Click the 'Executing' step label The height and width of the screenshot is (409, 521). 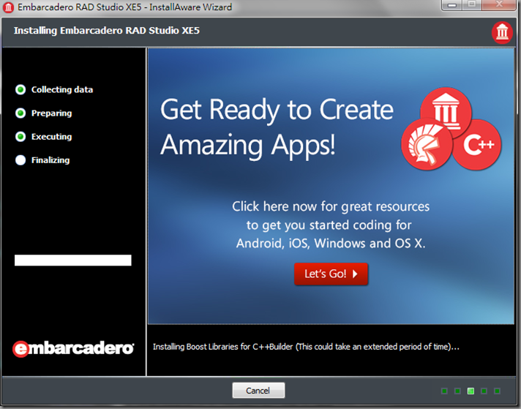pos(51,137)
